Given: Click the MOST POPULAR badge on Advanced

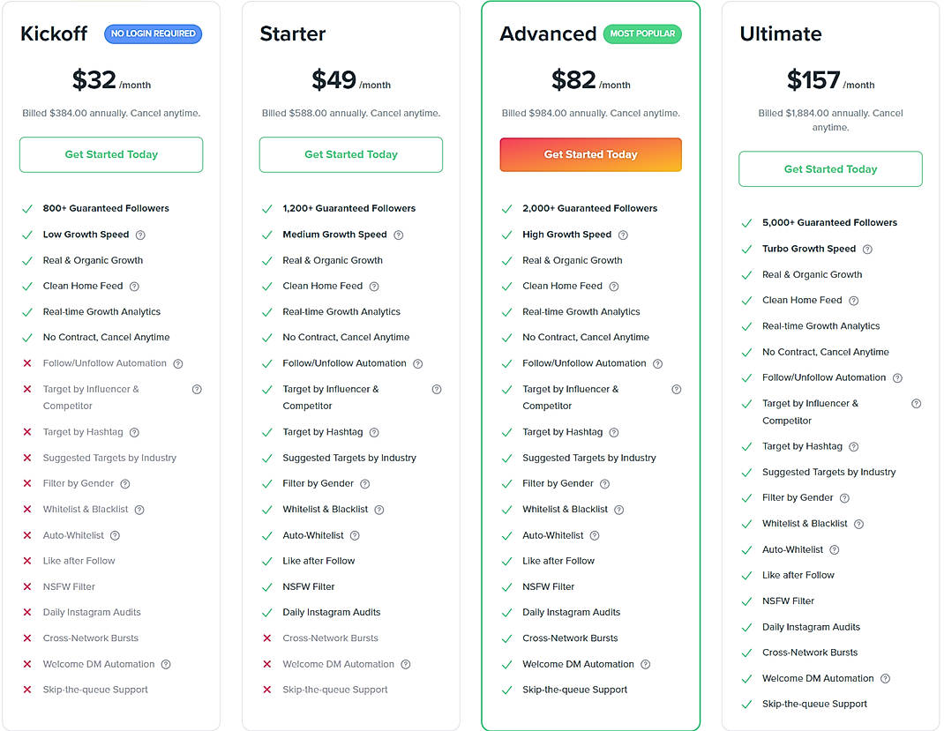Looking at the screenshot, I should 642,34.
